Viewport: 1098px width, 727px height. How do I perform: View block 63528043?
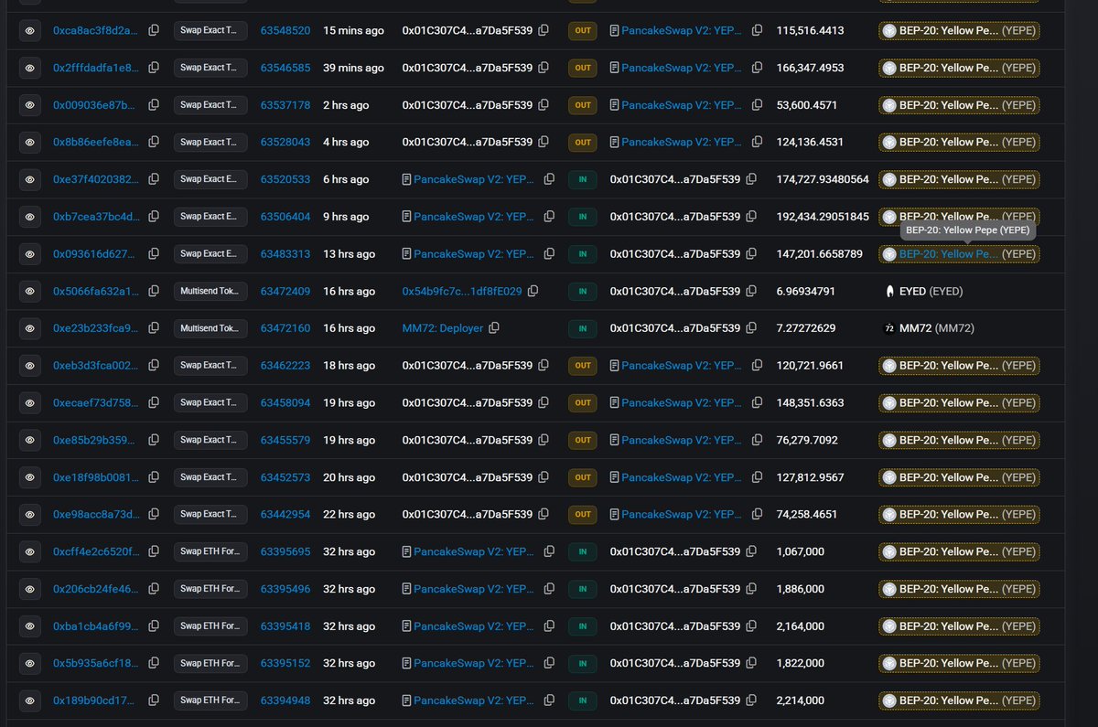[285, 143]
